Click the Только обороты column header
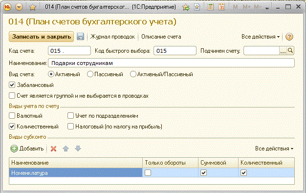 (171, 163)
